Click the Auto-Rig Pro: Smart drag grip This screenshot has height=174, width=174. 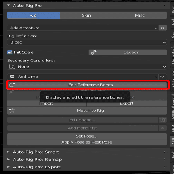pyautogui.click(x=165, y=152)
